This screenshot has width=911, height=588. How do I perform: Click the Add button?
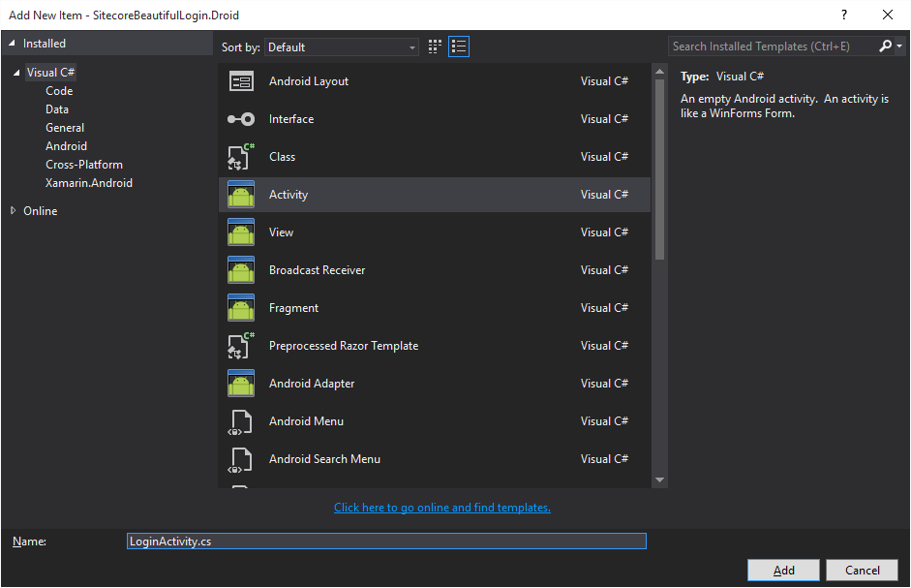pyautogui.click(x=783, y=570)
